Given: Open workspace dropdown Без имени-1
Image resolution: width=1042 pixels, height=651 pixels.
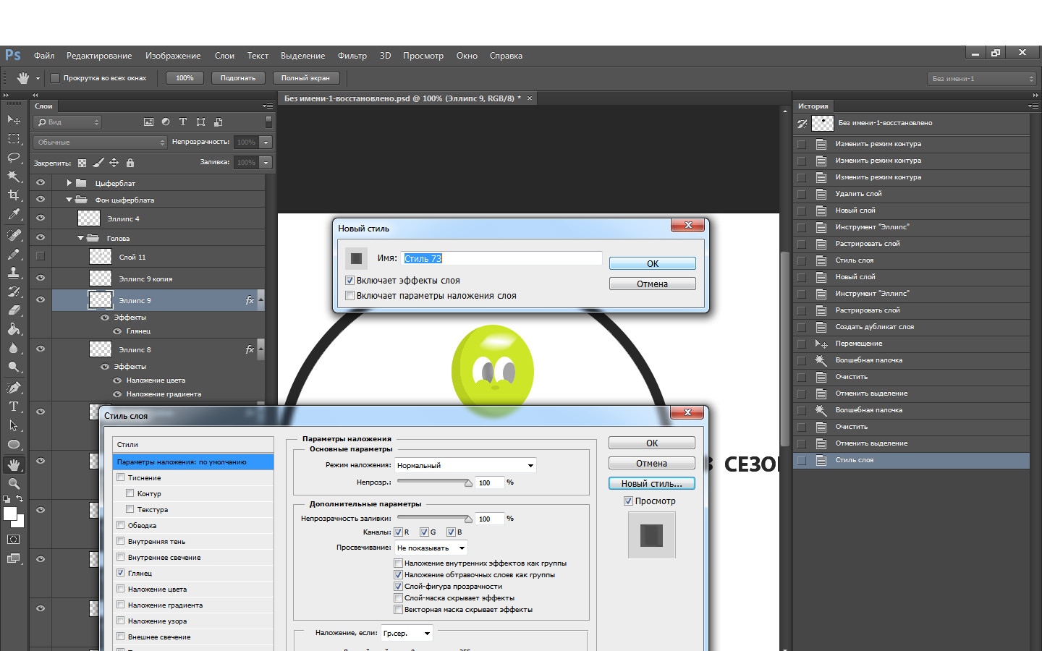Looking at the screenshot, I should click(x=983, y=78).
